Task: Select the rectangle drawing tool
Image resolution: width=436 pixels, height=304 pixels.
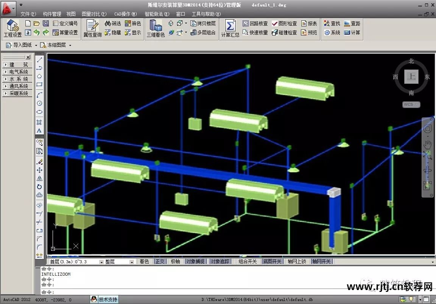Action: pos(39,84)
